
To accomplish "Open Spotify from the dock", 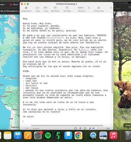I will (x=48, y=135).
